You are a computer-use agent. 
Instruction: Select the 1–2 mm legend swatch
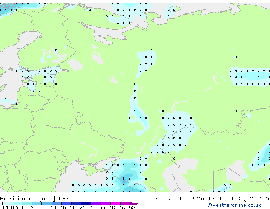[x=27, y=203]
